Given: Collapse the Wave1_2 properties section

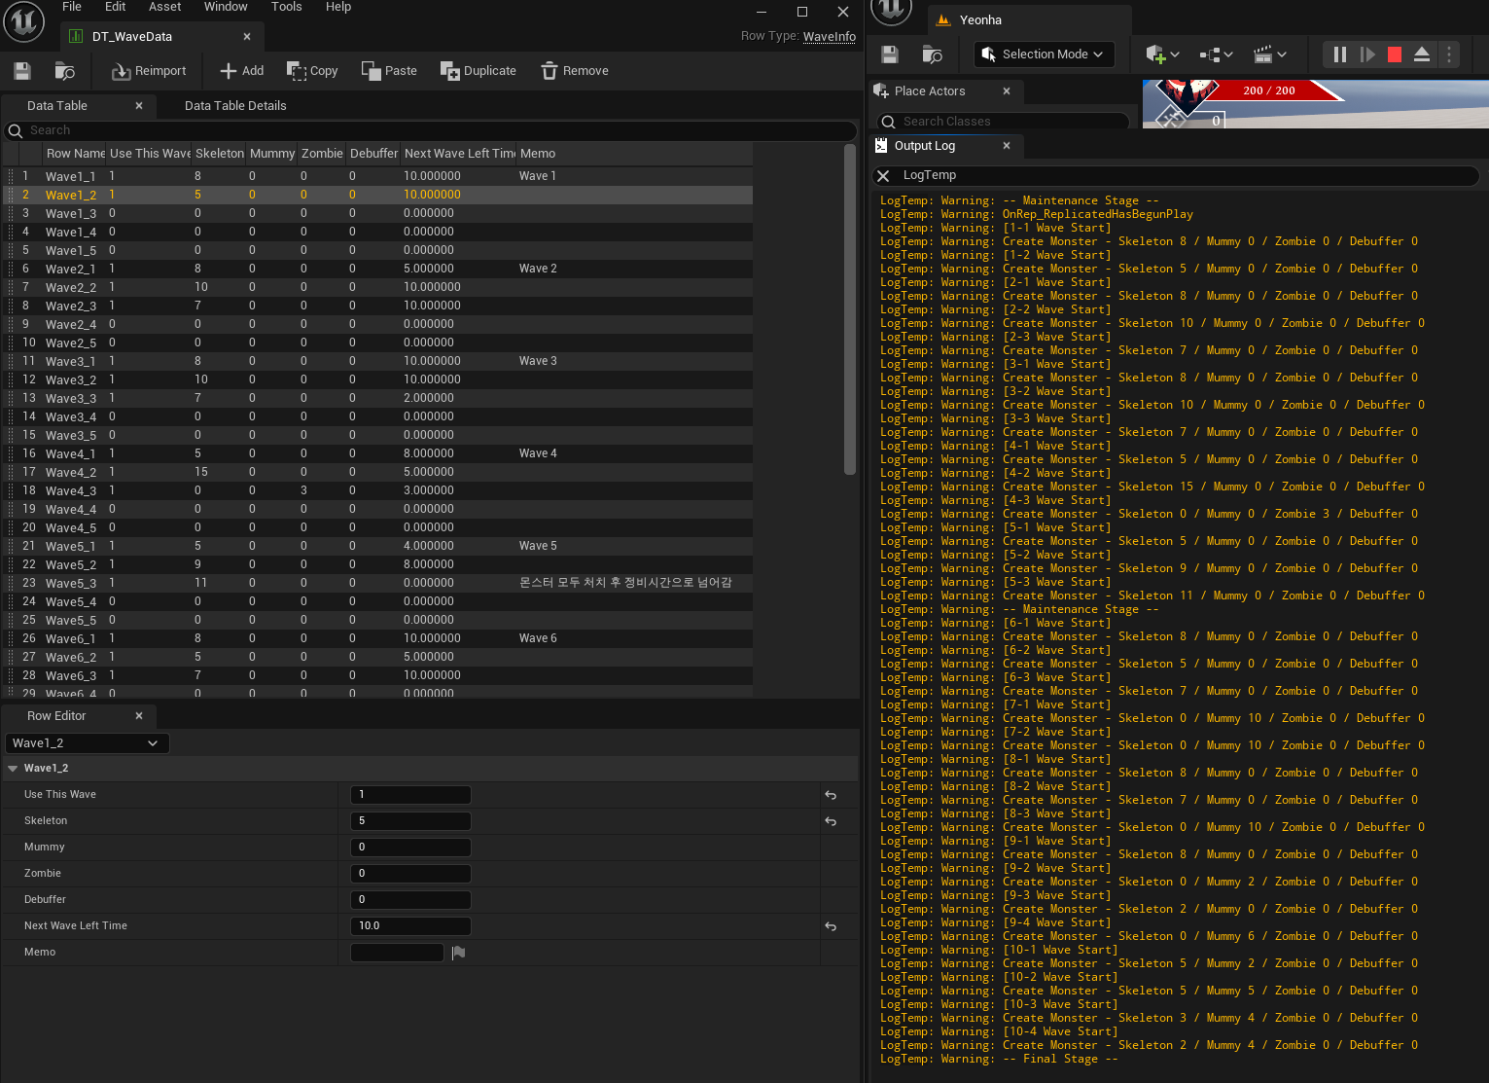Looking at the screenshot, I should pos(13,769).
